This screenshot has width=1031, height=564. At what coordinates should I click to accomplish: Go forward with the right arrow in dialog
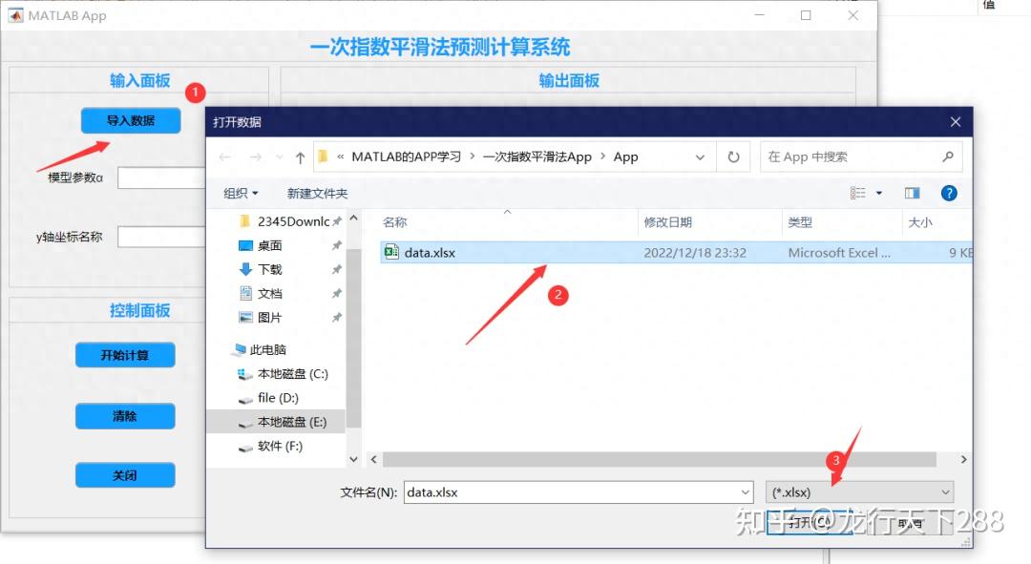click(255, 157)
